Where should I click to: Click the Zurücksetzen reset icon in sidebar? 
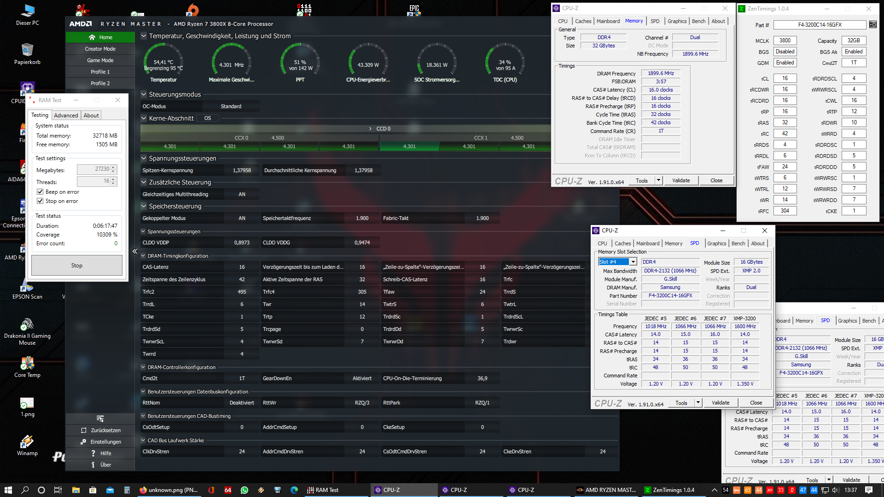click(x=84, y=430)
